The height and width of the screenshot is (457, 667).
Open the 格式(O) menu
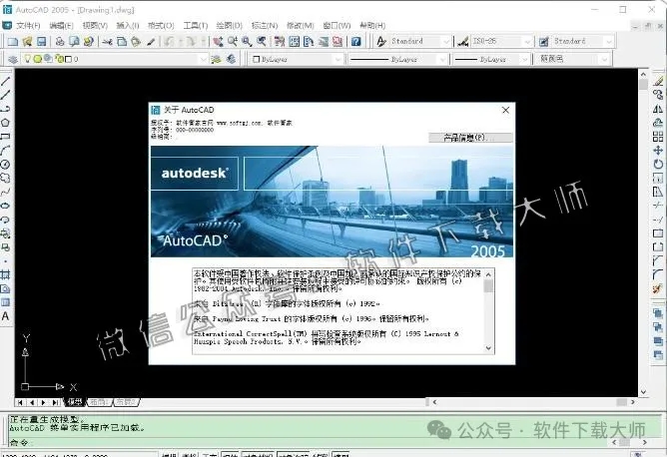coord(161,26)
